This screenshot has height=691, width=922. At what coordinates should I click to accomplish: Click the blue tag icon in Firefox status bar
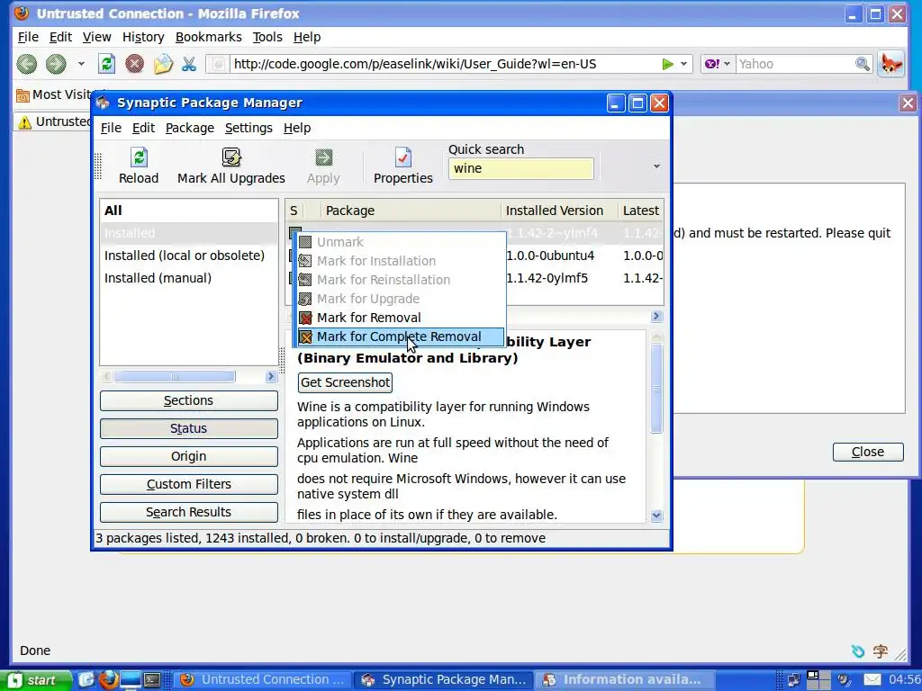pos(858,651)
